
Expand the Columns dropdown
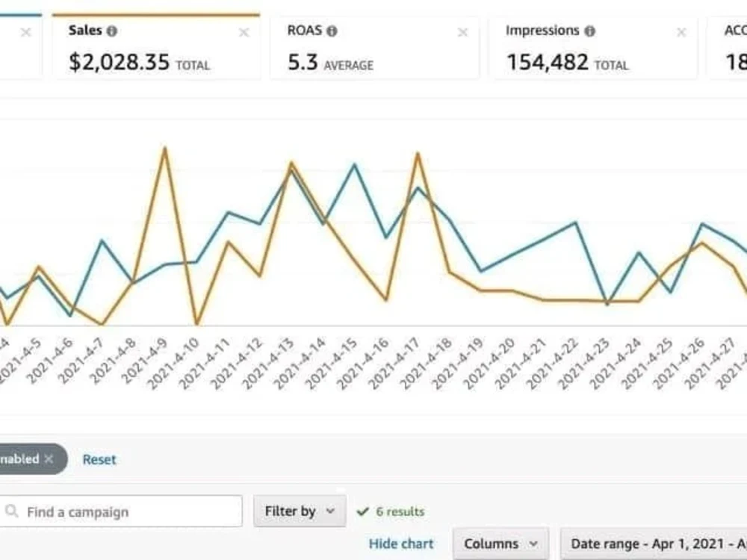pyautogui.click(x=500, y=544)
